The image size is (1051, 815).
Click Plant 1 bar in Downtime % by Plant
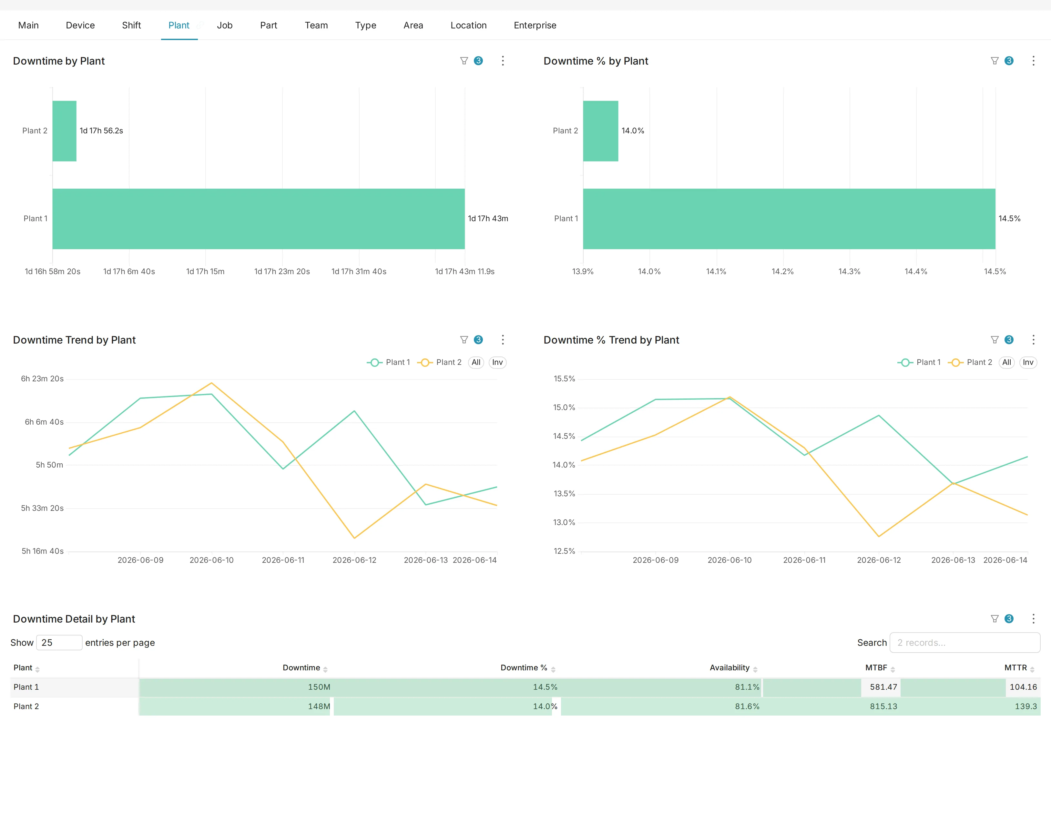[x=789, y=219]
